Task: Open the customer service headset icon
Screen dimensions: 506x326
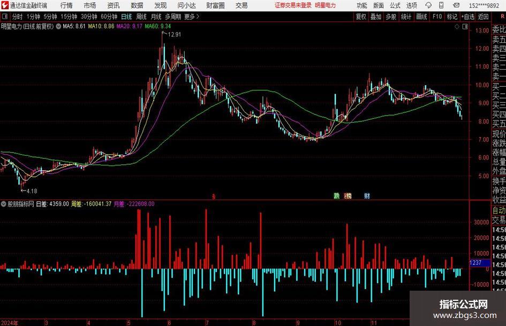Action: point(428,5)
